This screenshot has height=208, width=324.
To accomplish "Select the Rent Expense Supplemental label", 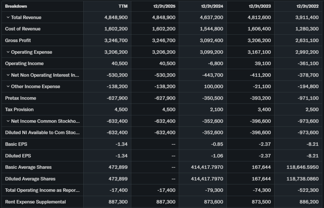I will point(35,202).
